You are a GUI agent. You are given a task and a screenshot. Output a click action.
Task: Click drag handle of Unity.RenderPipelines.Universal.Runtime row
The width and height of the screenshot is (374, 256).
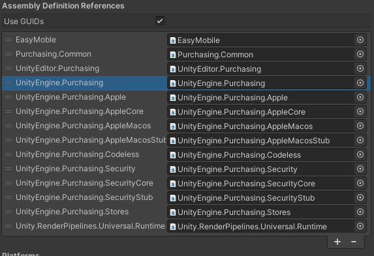8,226
